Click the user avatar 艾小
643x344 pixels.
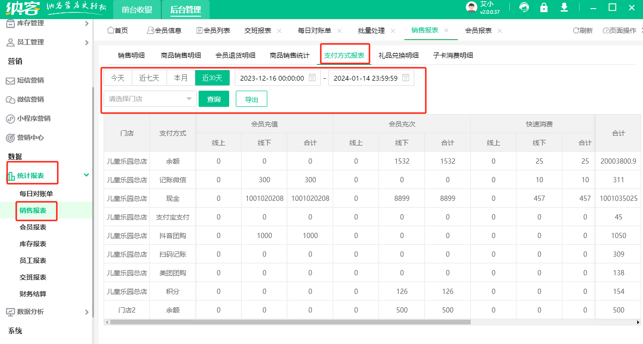pyautogui.click(x=472, y=8)
